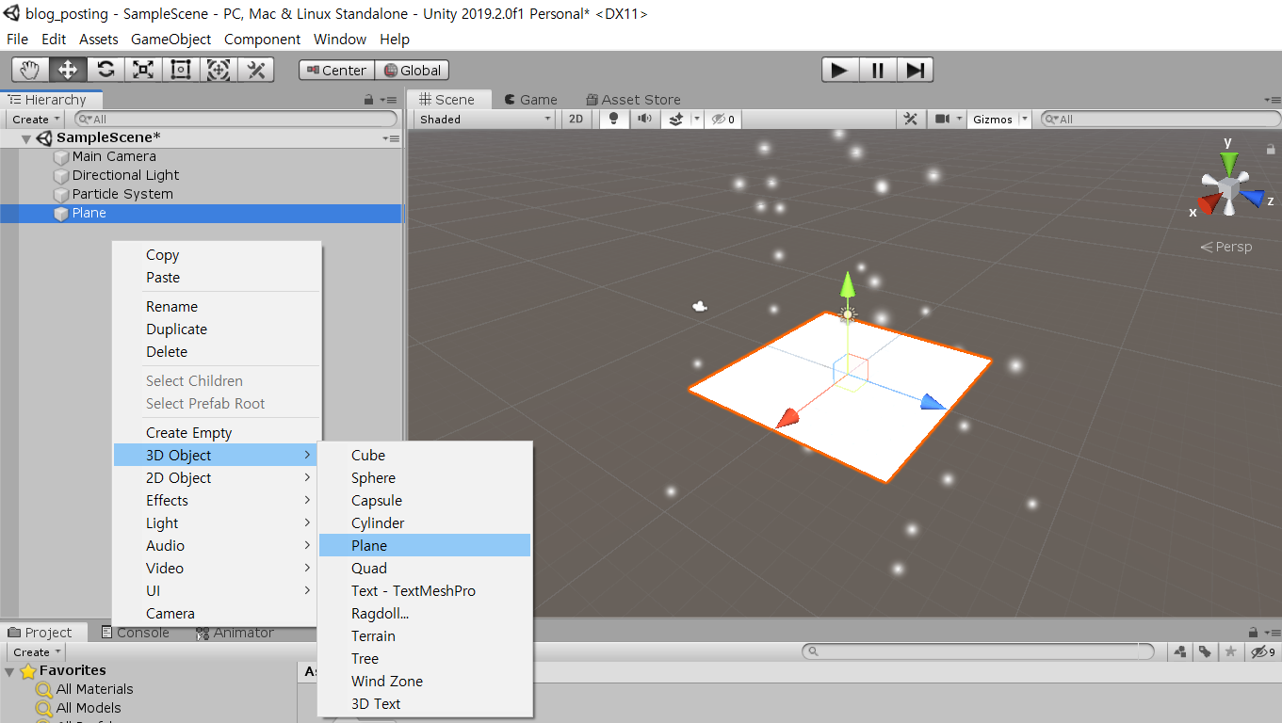Select the Rotate tool

(105, 70)
